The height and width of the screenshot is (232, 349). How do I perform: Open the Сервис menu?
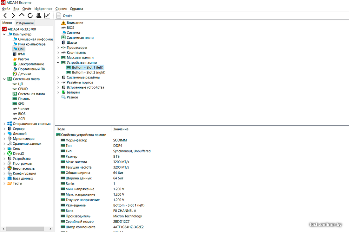(x=61, y=9)
